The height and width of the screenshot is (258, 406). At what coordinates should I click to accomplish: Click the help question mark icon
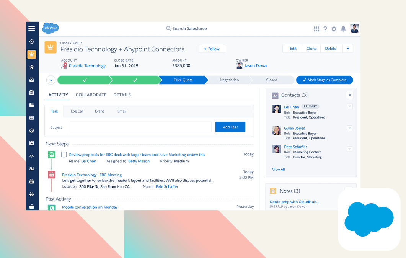tap(325, 29)
